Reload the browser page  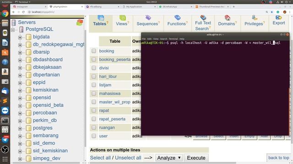click(23, 12)
